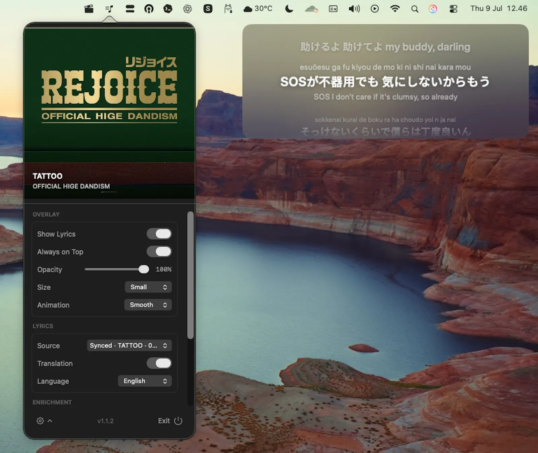Click the Exit power icon
This screenshot has width=538, height=453.
[178, 421]
